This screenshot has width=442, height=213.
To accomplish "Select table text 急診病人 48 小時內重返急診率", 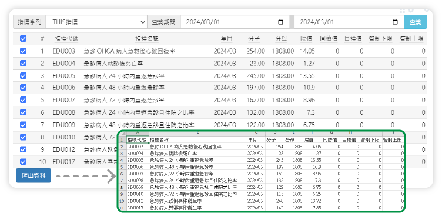I will tap(124, 88).
